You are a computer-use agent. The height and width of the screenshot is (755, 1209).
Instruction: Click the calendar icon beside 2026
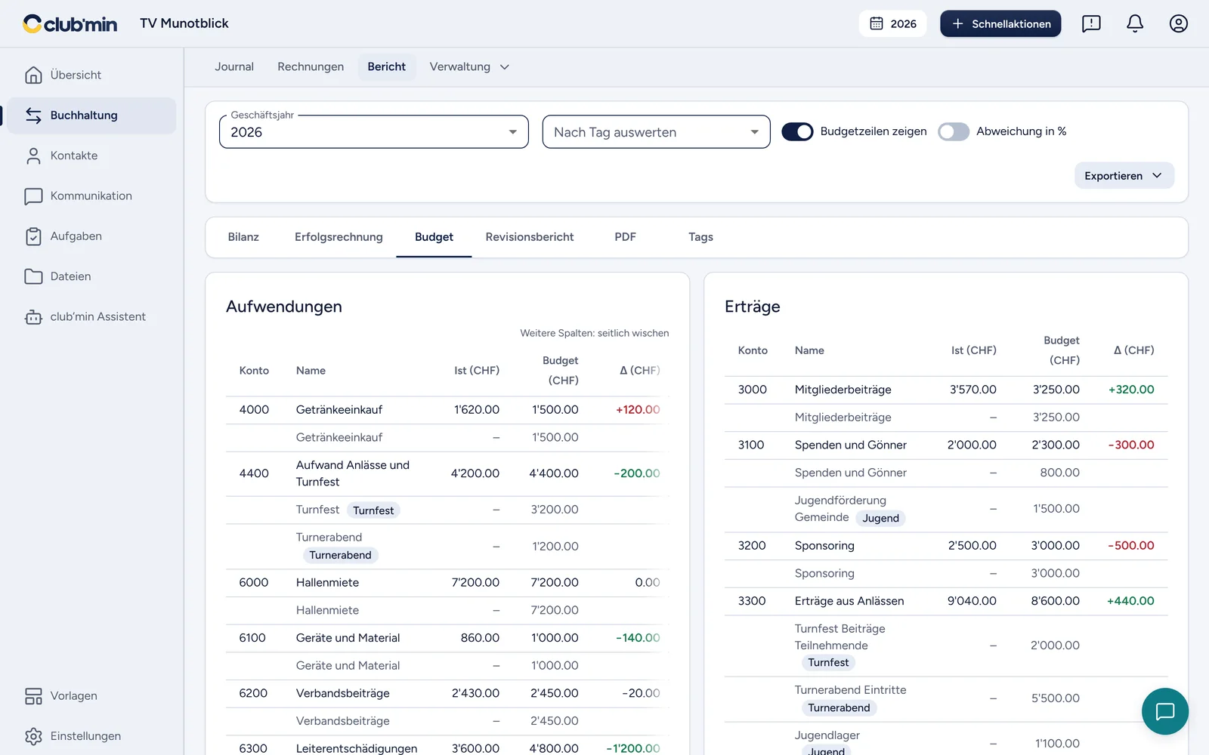(x=877, y=23)
